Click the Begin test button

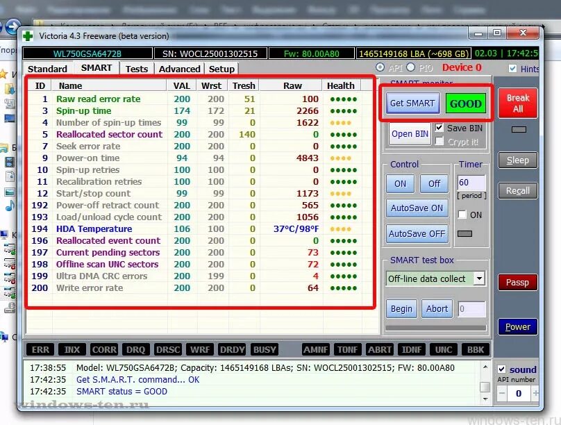(x=401, y=309)
